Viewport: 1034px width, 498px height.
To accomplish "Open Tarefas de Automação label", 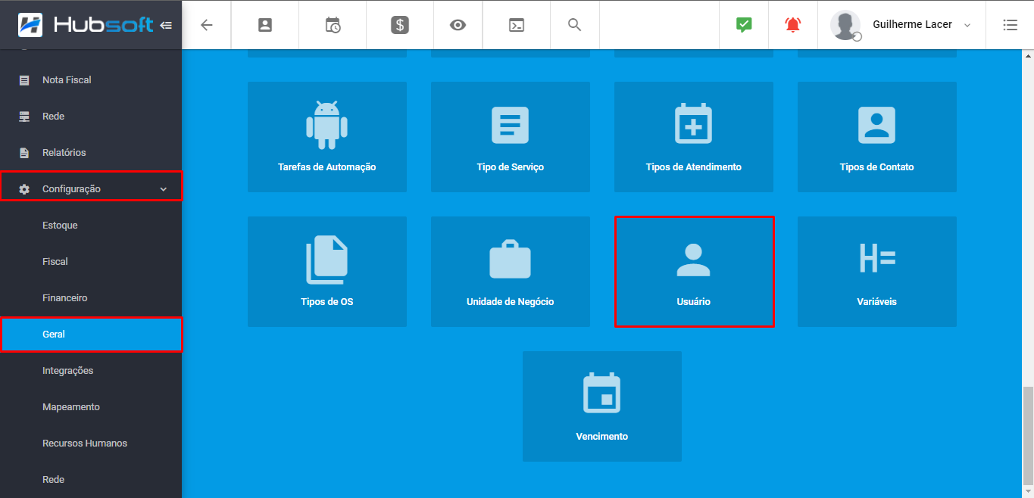I will 327,167.
